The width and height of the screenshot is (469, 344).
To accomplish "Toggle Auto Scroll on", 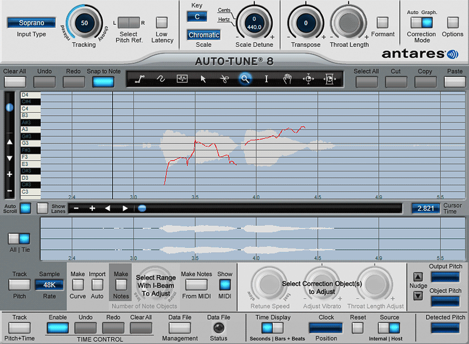I will [25, 208].
